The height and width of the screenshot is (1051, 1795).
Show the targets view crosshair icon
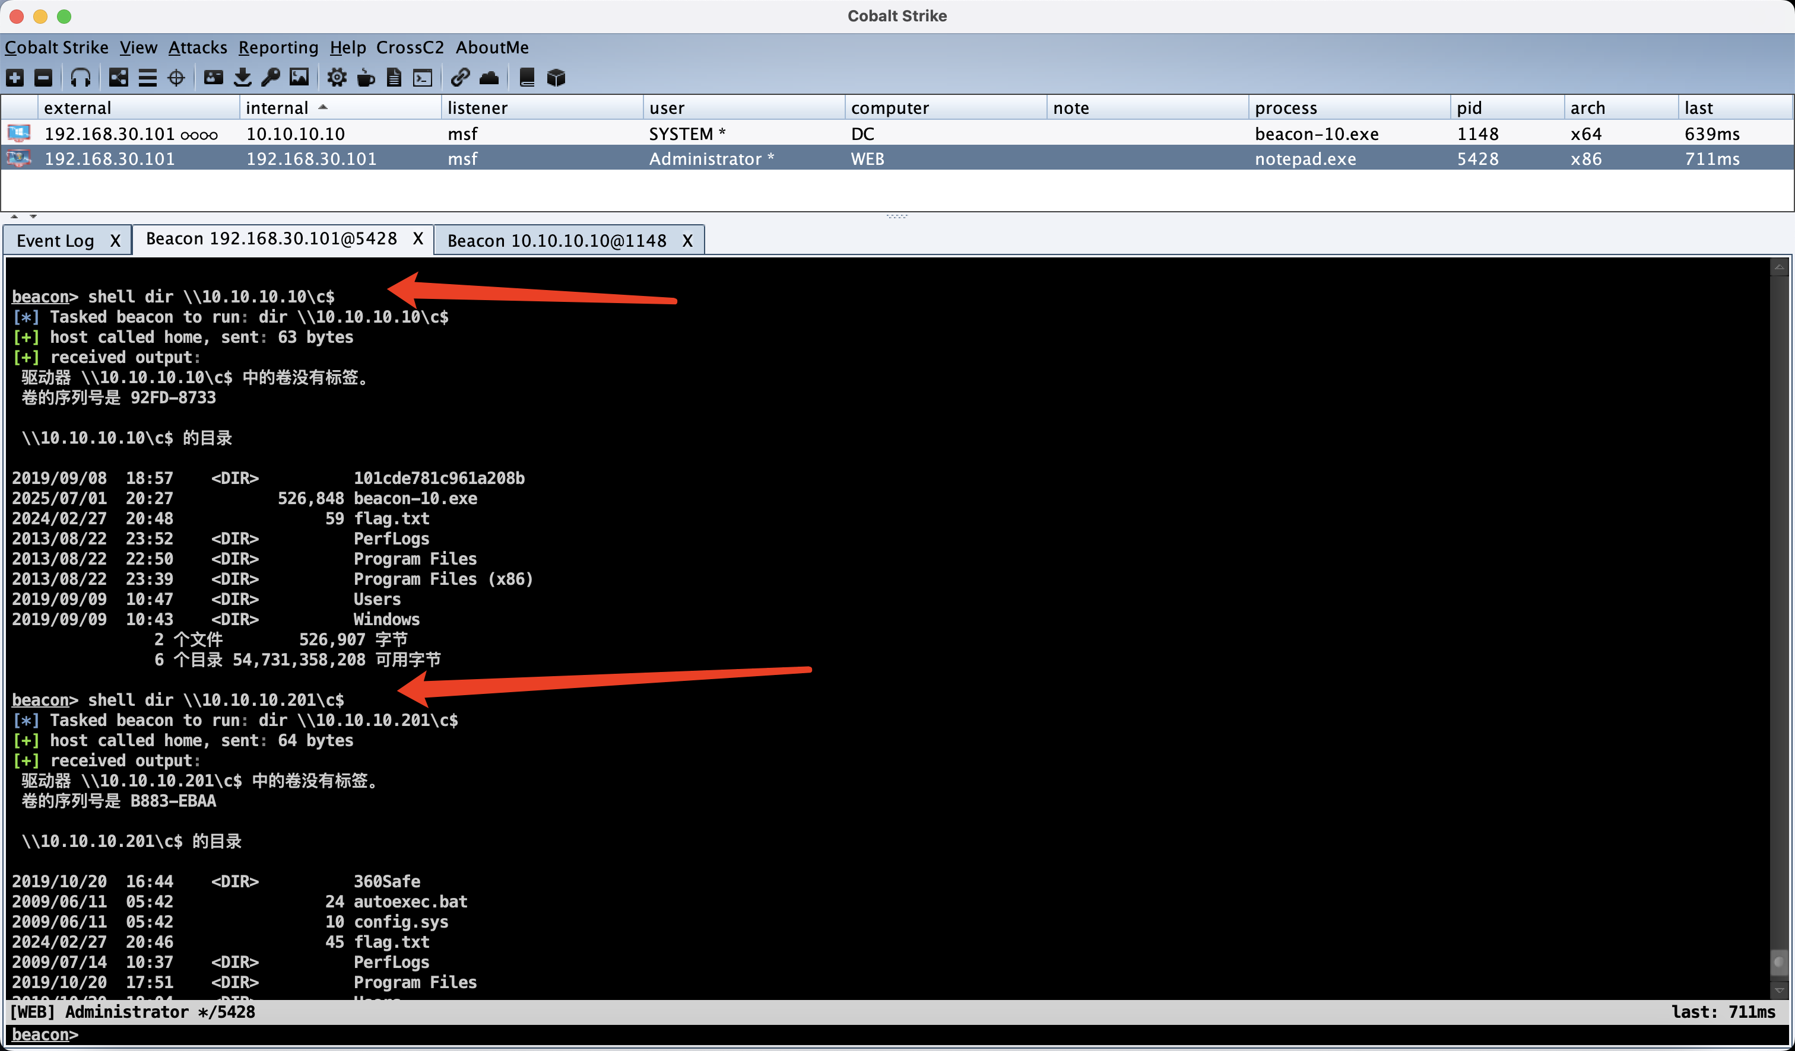176,78
